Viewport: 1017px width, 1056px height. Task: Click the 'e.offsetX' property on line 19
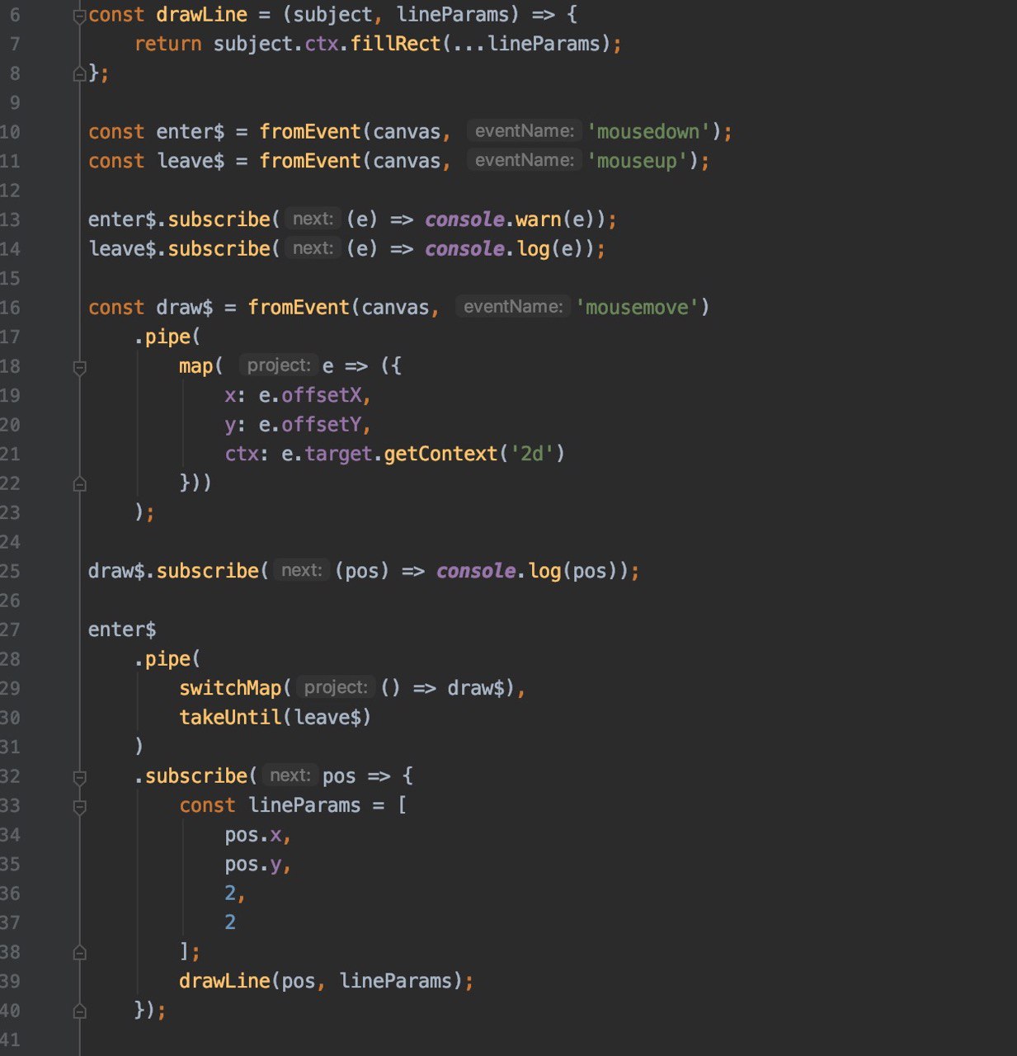[x=310, y=396]
